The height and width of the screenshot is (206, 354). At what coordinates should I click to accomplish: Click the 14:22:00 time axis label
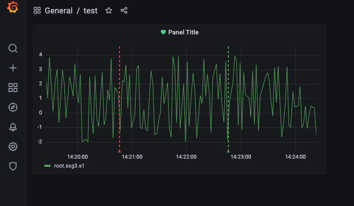(x=186, y=157)
